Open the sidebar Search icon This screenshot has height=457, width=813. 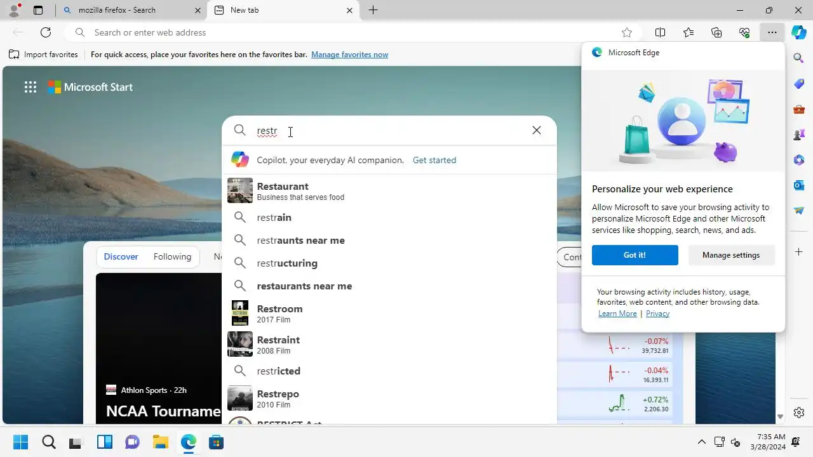pyautogui.click(x=799, y=58)
